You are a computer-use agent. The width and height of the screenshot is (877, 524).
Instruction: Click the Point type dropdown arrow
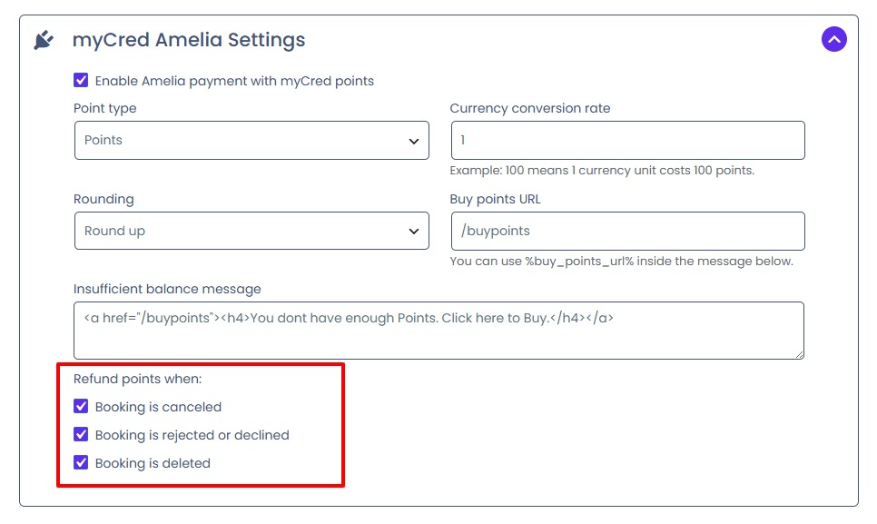coord(414,141)
